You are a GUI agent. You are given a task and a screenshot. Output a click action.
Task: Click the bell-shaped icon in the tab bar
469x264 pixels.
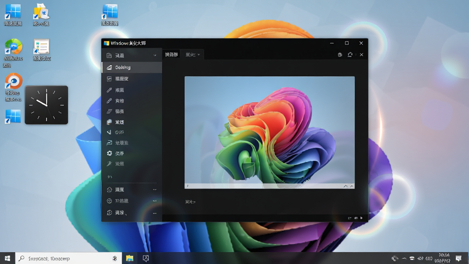click(350, 55)
